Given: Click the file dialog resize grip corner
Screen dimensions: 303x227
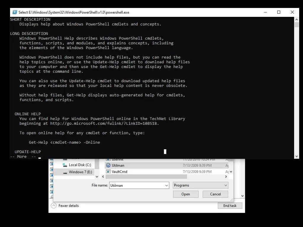Looking at the screenshot, I should pos(231,200).
